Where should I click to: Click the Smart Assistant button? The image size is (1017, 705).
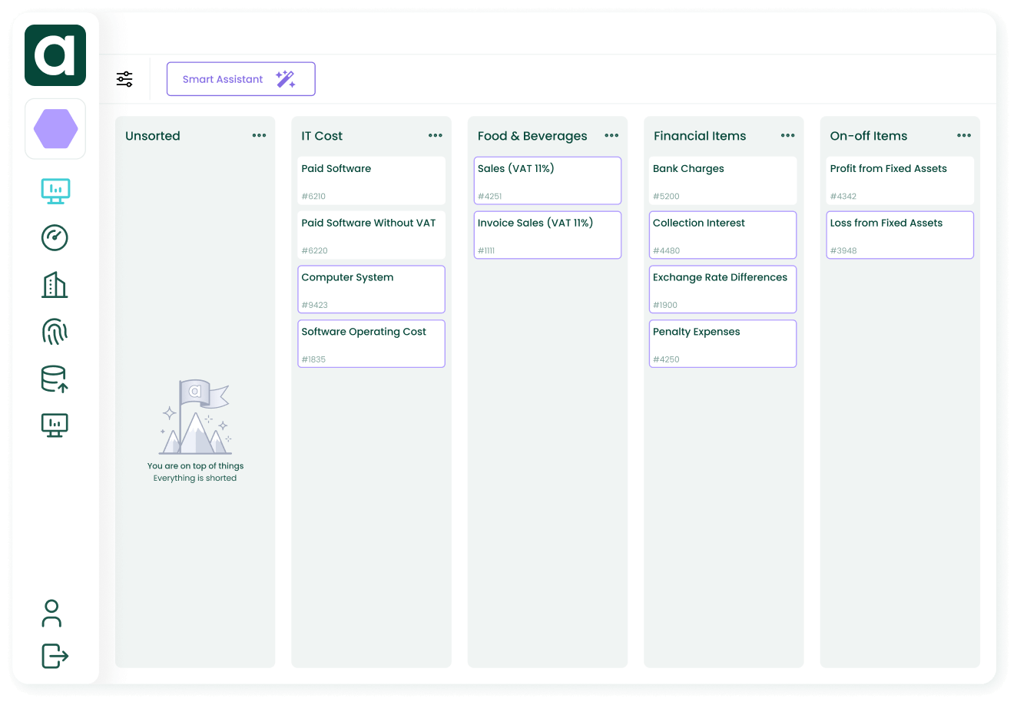(240, 79)
